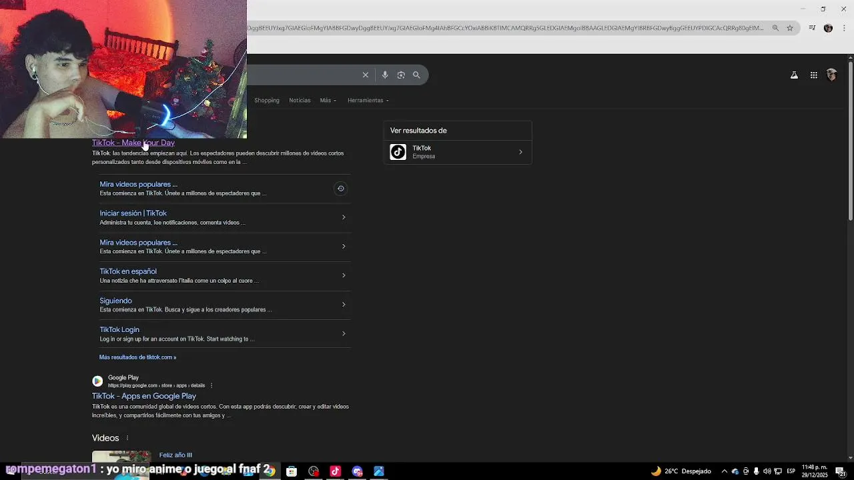The image size is (854, 480).
Task: Open TikTok - Apps en Google Play result
Action: coord(144,396)
